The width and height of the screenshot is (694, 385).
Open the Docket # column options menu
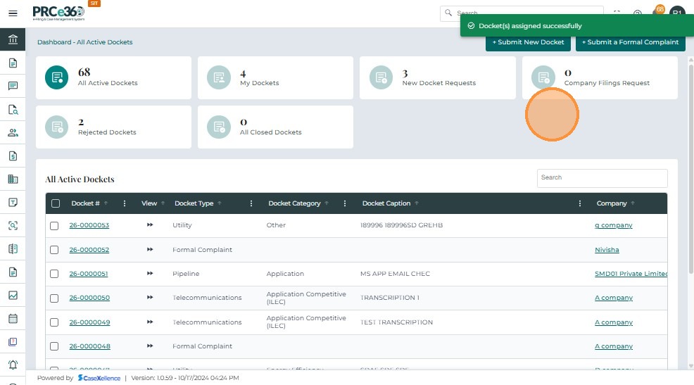[125, 203]
